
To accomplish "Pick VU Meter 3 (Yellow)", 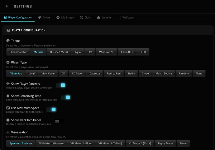I will point(110,143).
